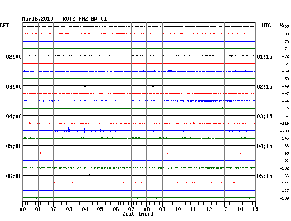
Task: Select DC offset value -144
Action: [x=284, y=183]
